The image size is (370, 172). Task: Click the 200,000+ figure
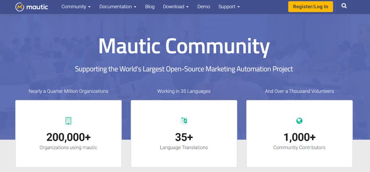(x=68, y=137)
